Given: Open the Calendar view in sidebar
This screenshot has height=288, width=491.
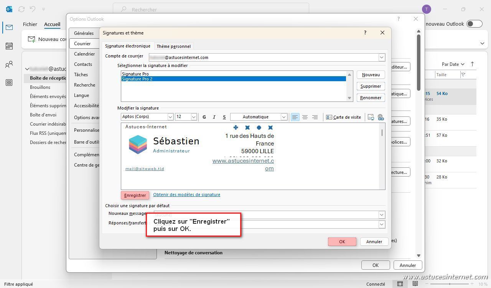Looking at the screenshot, I should click(x=9, y=46).
